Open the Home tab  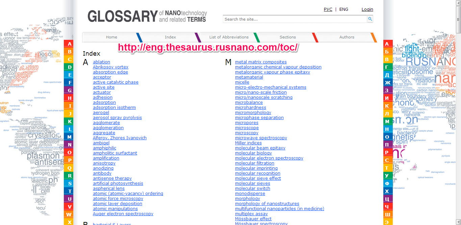pyautogui.click(x=111, y=37)
